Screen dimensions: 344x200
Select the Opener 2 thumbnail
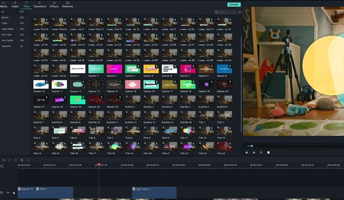tap(96, 69)
